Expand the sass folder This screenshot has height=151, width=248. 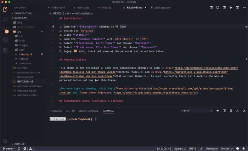20,50
